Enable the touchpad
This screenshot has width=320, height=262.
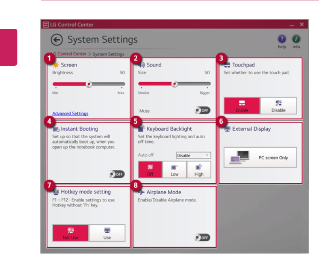pos(242,106)
